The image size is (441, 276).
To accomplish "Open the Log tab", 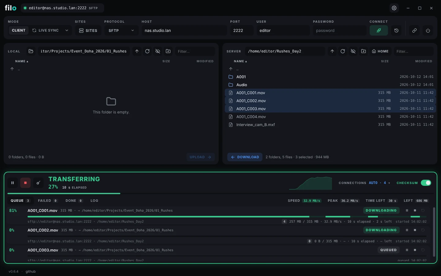I will click(94, 201).
